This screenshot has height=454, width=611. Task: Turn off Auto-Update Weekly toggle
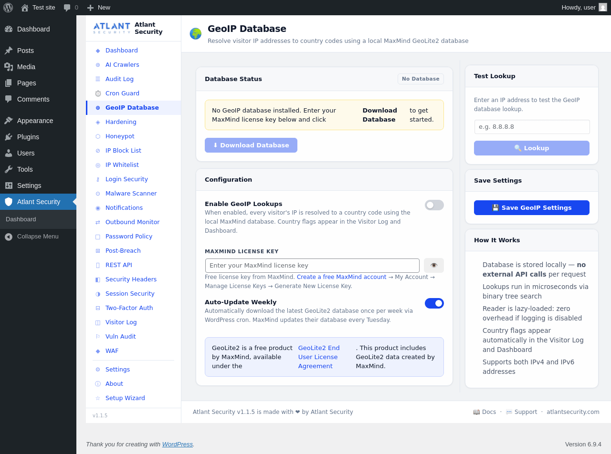click(434, 303)
